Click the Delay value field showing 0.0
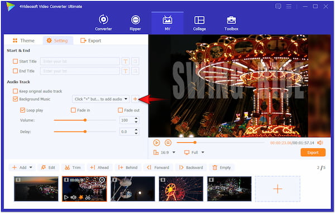This screenshot has width=335, height=213. click(127, 132)
